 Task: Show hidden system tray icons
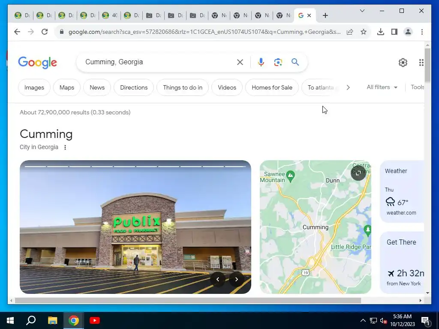pyautogui.click(x=363, y=320)
